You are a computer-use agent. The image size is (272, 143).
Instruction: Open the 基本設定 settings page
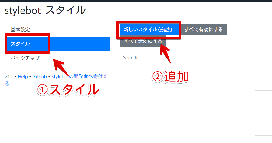(x=20, y=30)
